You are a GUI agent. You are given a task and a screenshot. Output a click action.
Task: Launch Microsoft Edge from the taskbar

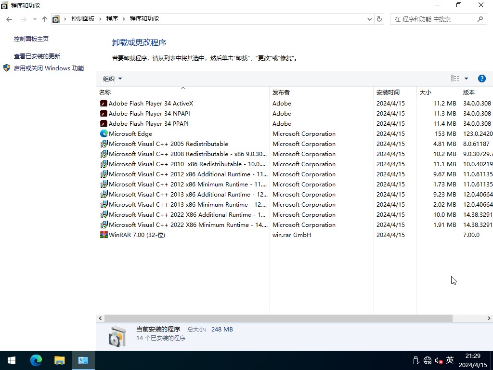point(36,360)
